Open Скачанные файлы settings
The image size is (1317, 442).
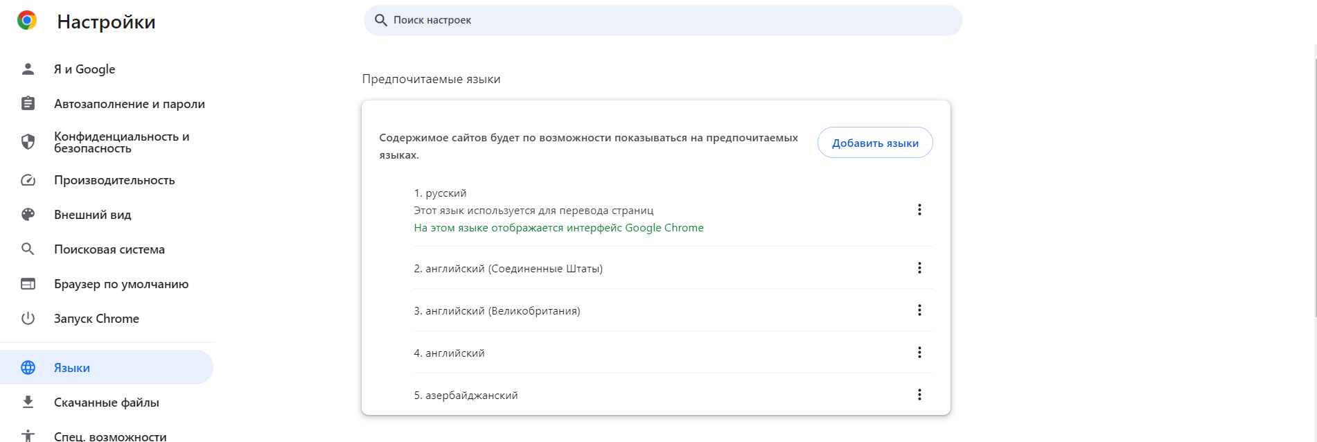107,403
